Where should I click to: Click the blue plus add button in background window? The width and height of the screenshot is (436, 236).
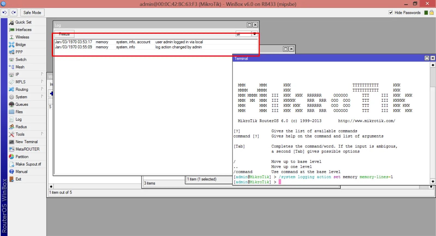coord(52,94)
